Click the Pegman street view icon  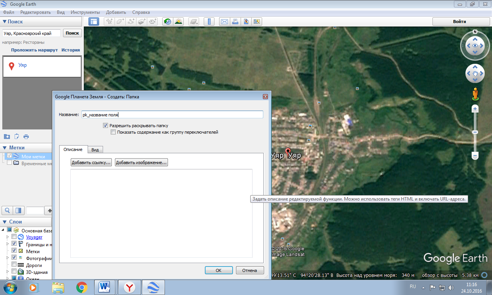[475, 94]
